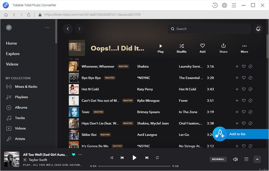Toggle shuffle in player bar
Viewport: 269px width, 171px height.
pyautogui.click(x=112, y=158)
